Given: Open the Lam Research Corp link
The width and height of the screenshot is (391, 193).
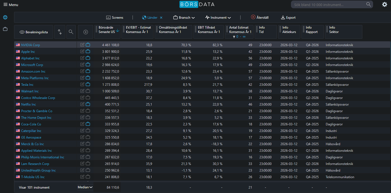Looking at the screenshot, I should tap(35, 164).
